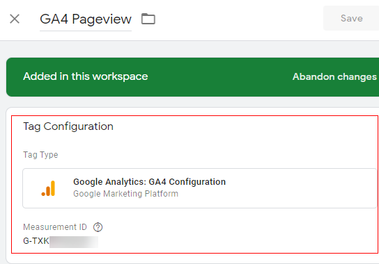Click the Tag Configuration heading
379x264 pixels.
[x=68, y=126]
